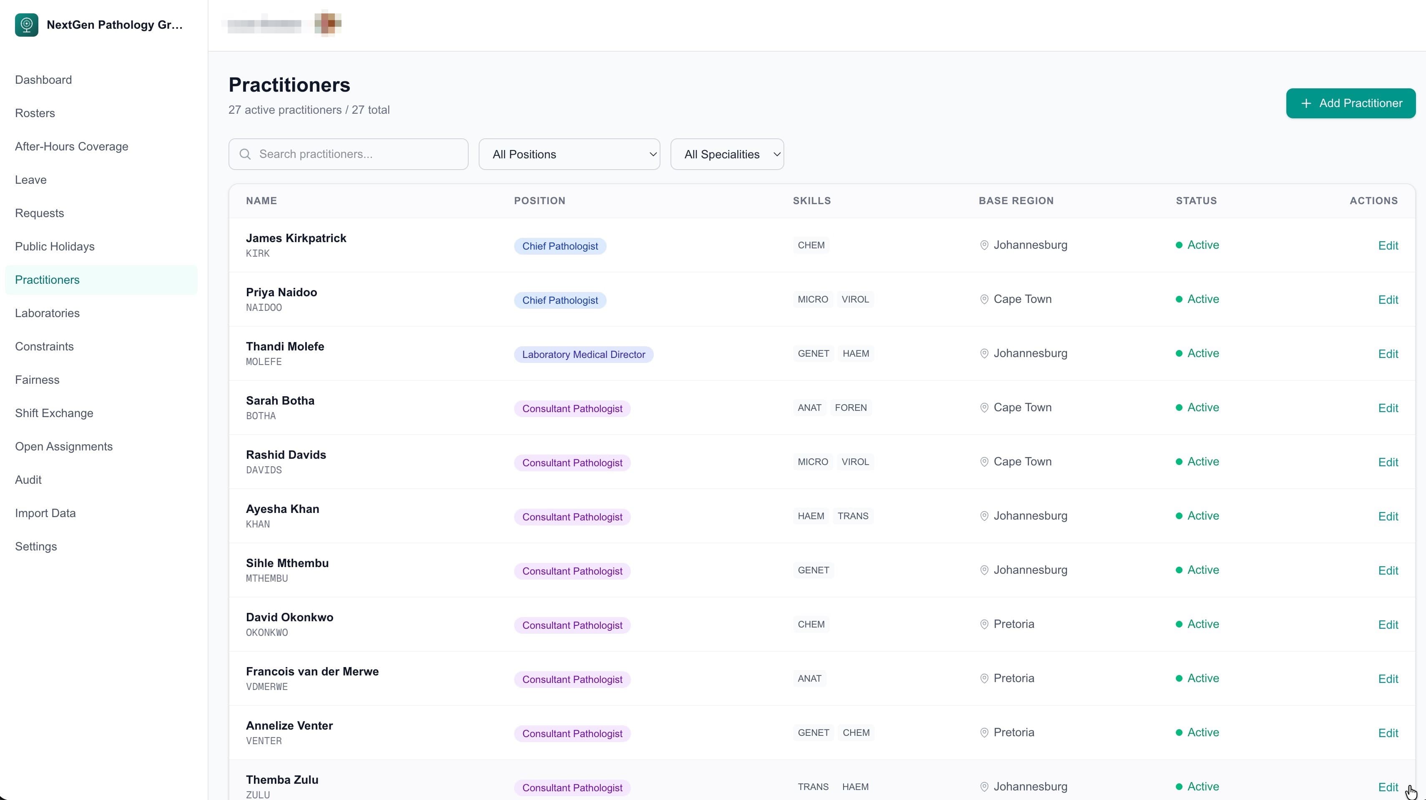Edit Thandi Molefe's record

coord(1387,354)
